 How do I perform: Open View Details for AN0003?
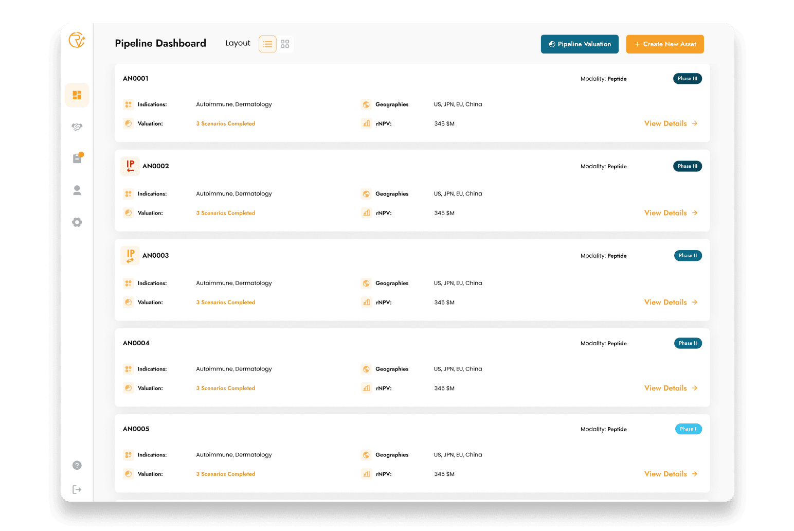pyautogui.click(x=670, y=302)
